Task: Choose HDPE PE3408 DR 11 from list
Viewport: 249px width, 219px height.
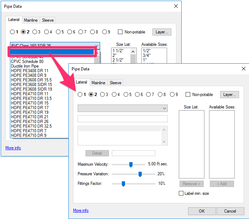Action: pos(30,71)
